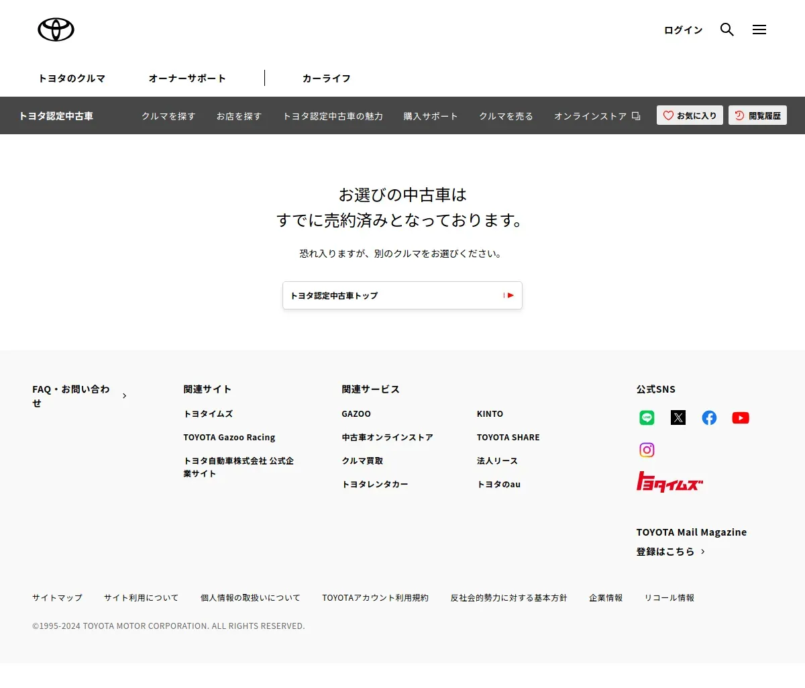Click 公式SNS heading text
Screen dimensions: 805x688
point(656,389)
